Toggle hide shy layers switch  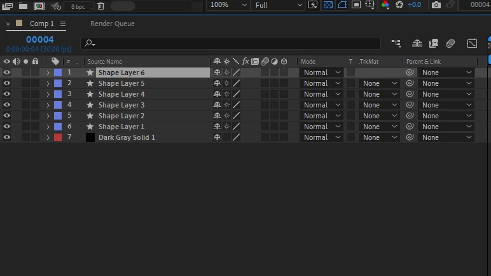(417, 43)
